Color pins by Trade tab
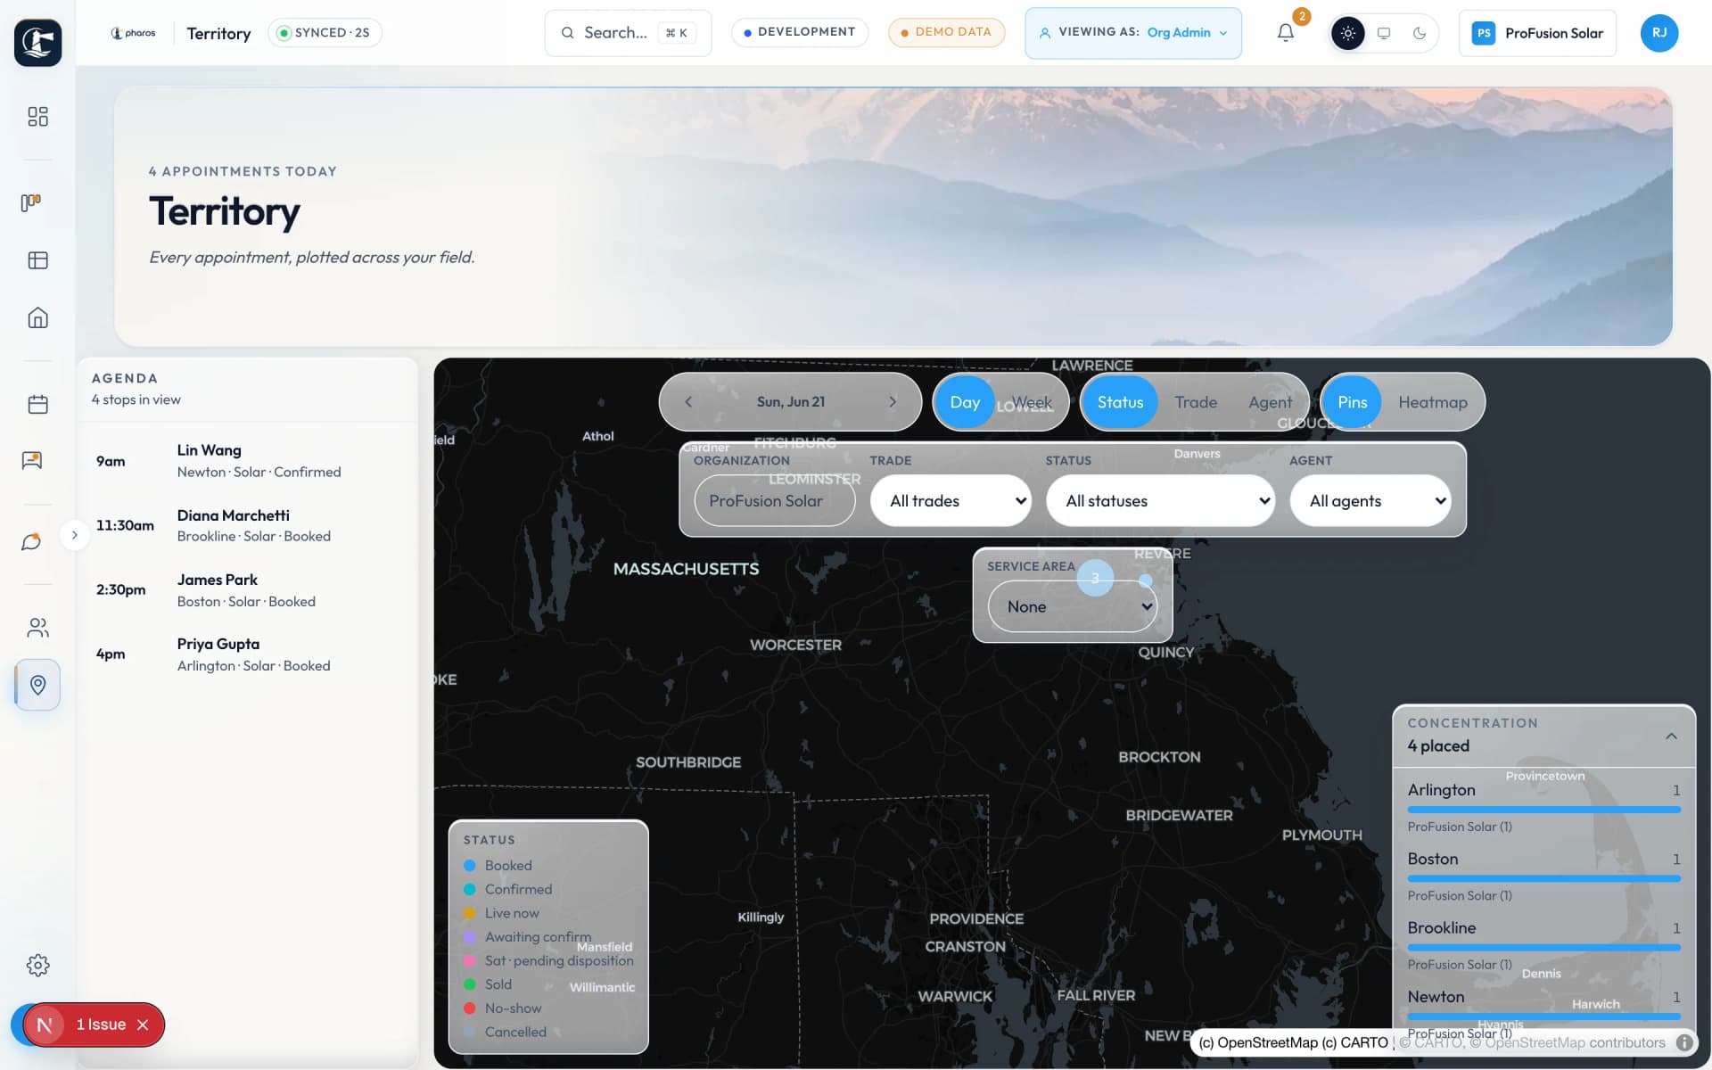The height and width of the screenshot is (1070, 1712). (x=1196, y=402)
